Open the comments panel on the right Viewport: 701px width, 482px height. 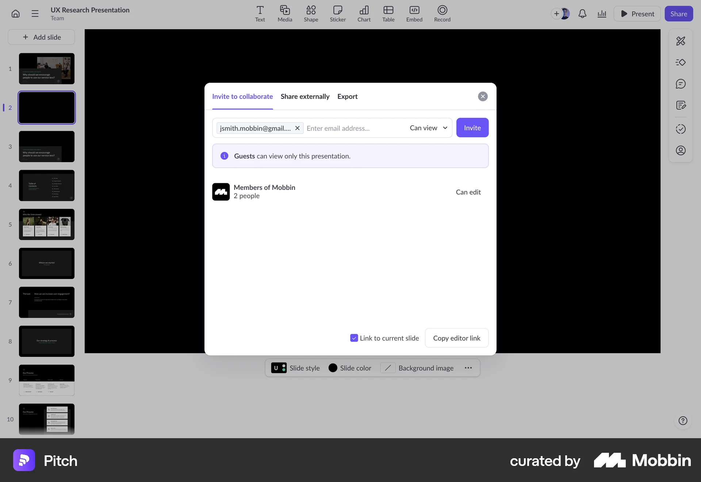click(x=681, y=84)
